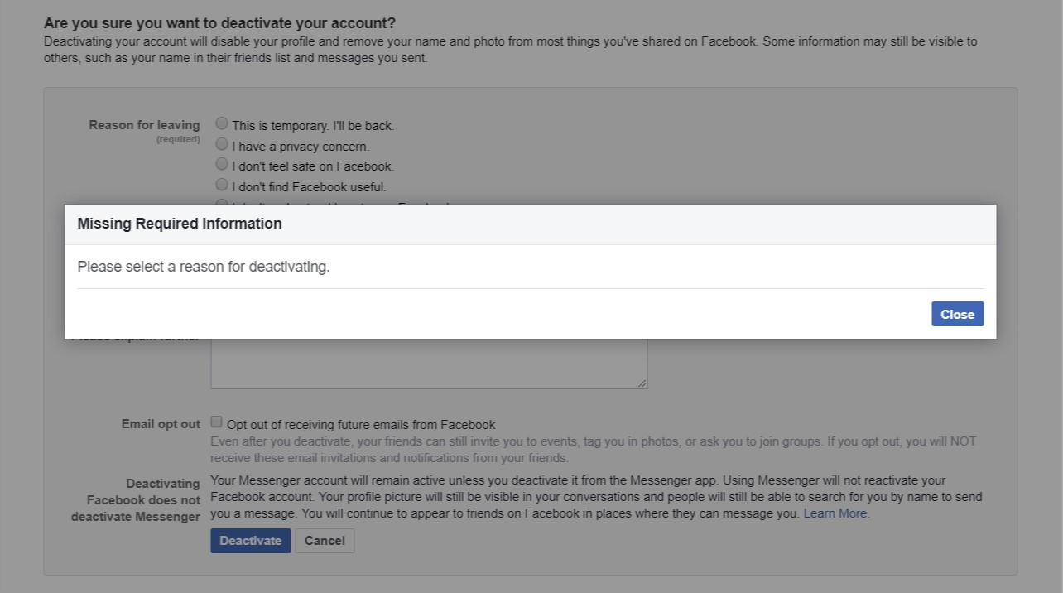Enable "Opt out of receiving future emails from Facebook"

(x=216, y=422)
